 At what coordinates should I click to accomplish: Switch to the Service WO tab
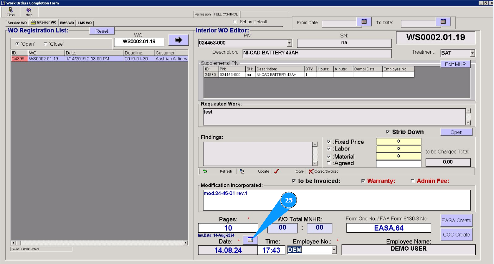pos(17,23)
